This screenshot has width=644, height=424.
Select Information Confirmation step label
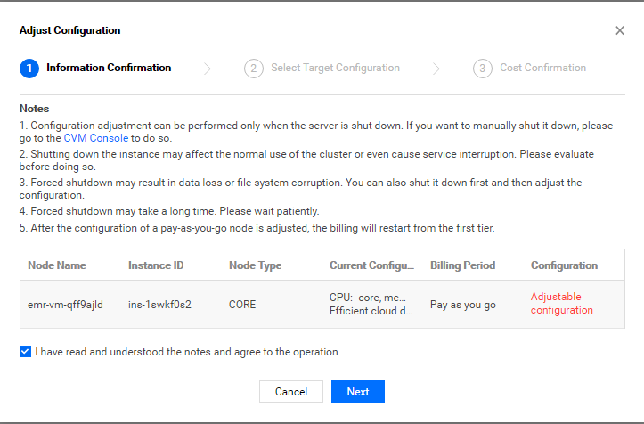click(x=109, y=68)
